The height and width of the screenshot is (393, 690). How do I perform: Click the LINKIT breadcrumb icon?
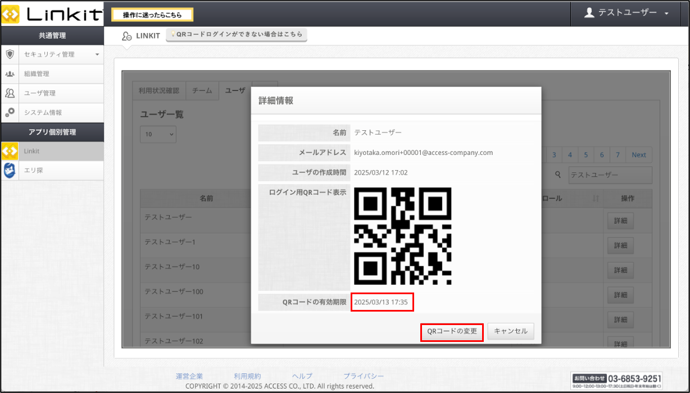click(x=127, y=36)
